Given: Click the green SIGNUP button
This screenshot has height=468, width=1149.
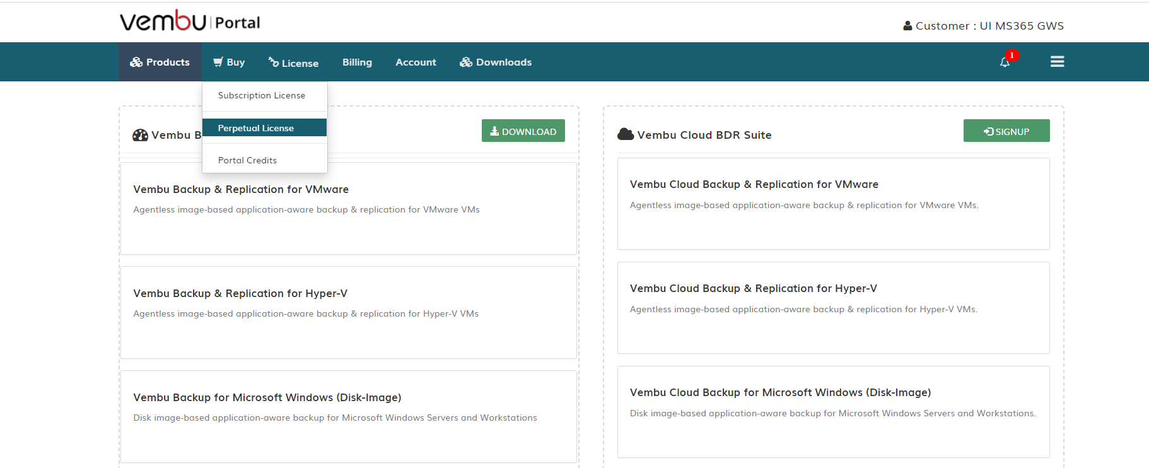Looking at the screenshot, I should click(x=1006, y=131).
